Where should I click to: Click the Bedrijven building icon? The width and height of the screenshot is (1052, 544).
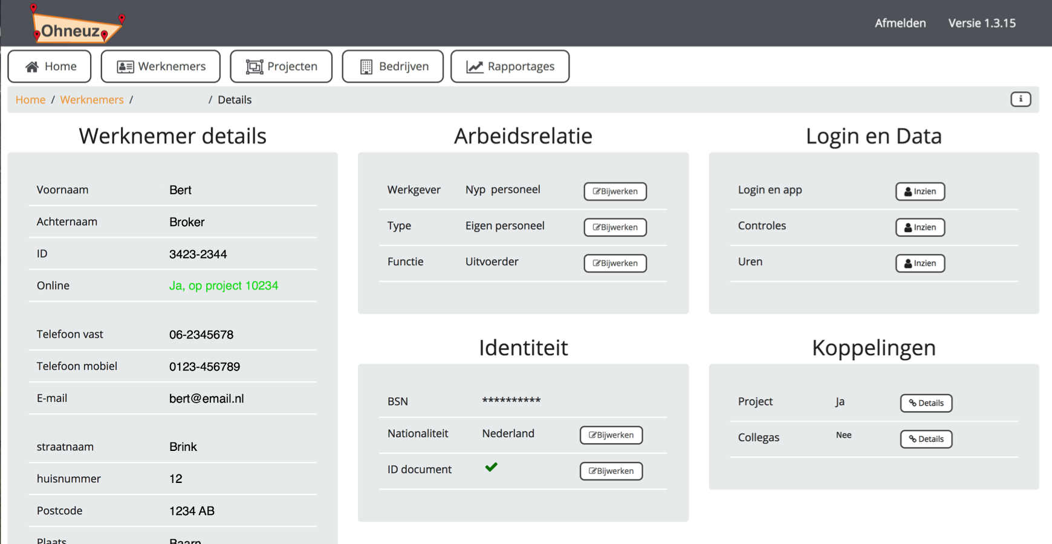365,66
